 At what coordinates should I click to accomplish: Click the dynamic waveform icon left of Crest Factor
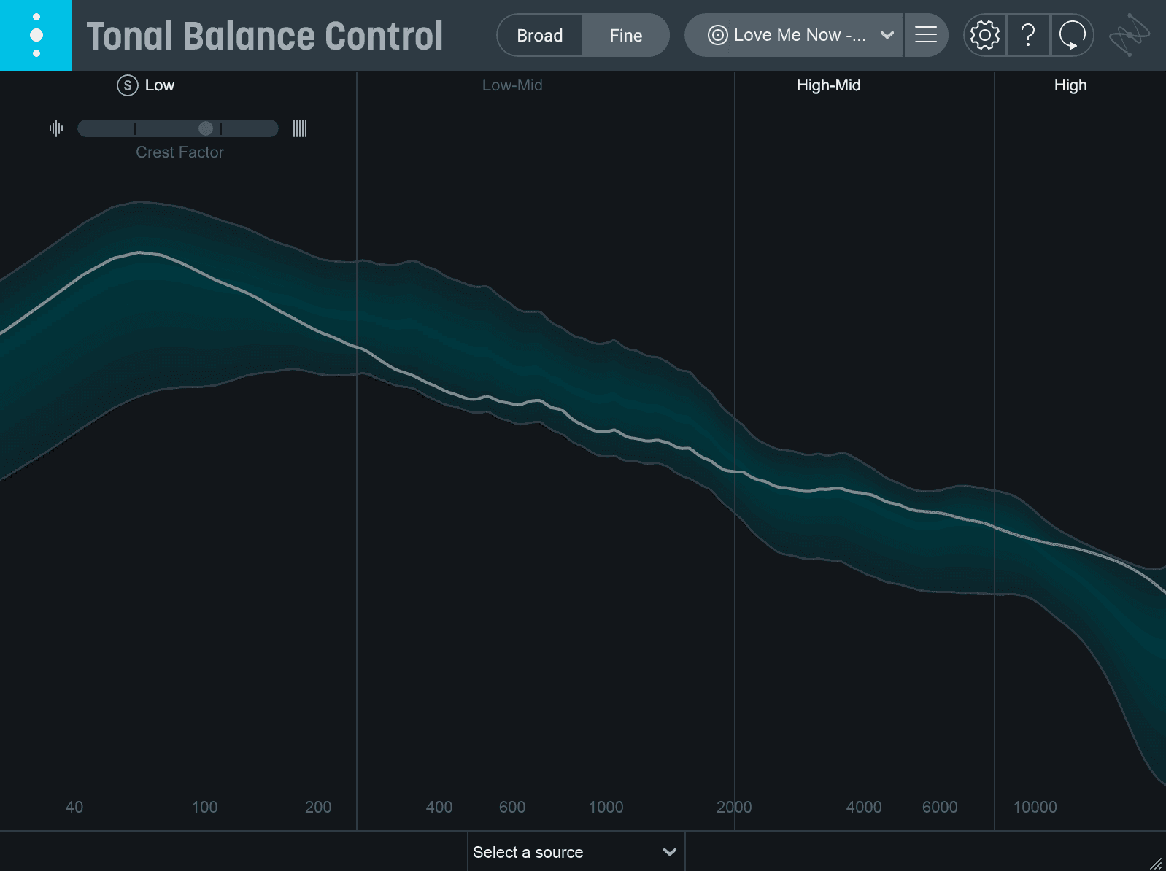pyautogui.click(x=56, y=128)
